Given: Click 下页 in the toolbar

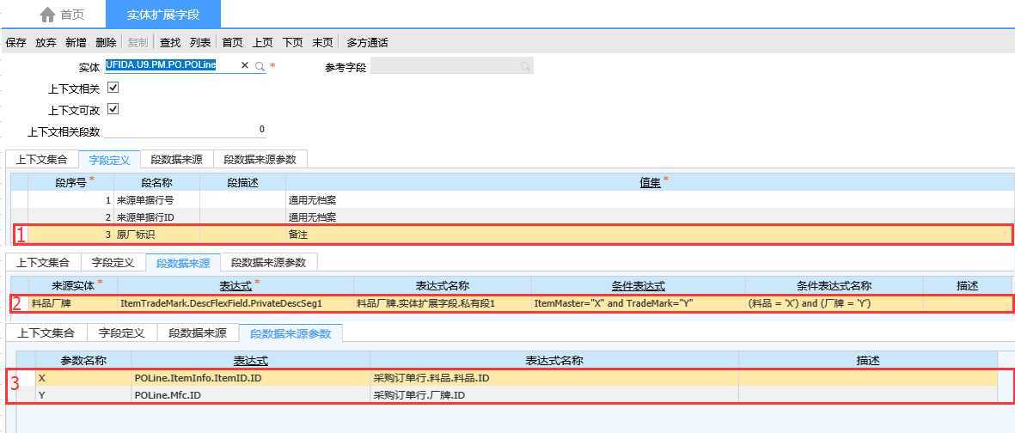Looking at the screenshot, I should click(292, 43).
